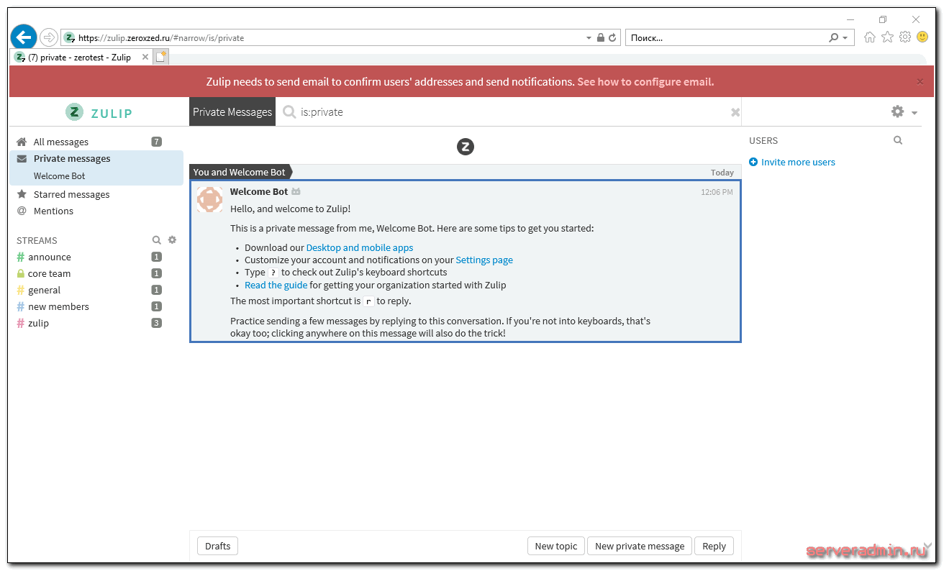Open browser tools gear icon
This screenshot has width=944, height=571.
click(905, 37)
